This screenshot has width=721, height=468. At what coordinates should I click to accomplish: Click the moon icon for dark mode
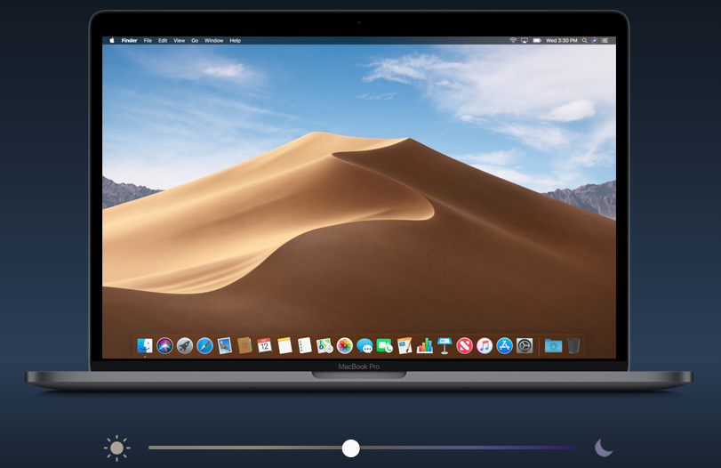[x=604, y=448]
